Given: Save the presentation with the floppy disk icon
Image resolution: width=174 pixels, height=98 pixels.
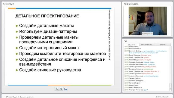Looking at the screenshot, I should 66,89.
